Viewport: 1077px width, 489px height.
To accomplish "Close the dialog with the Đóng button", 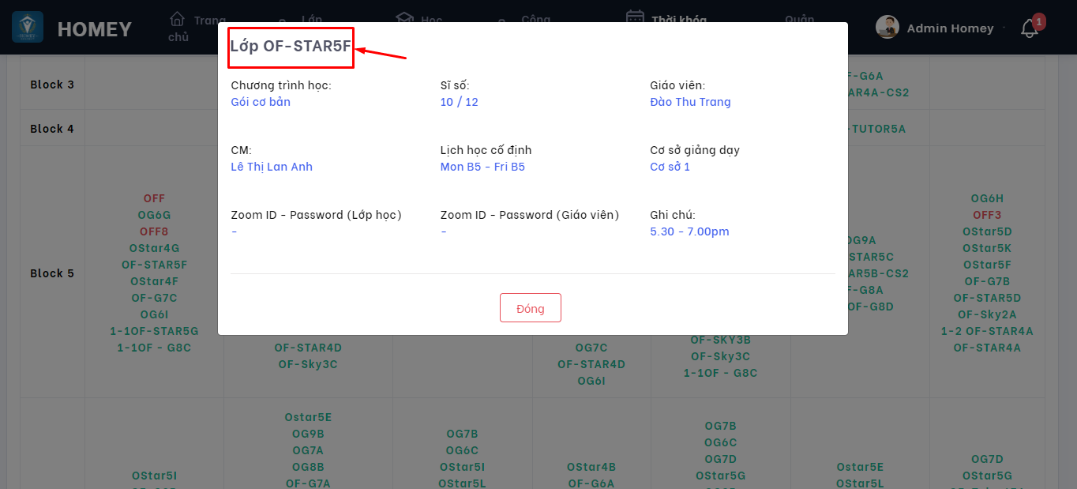I will pos(530,308).
